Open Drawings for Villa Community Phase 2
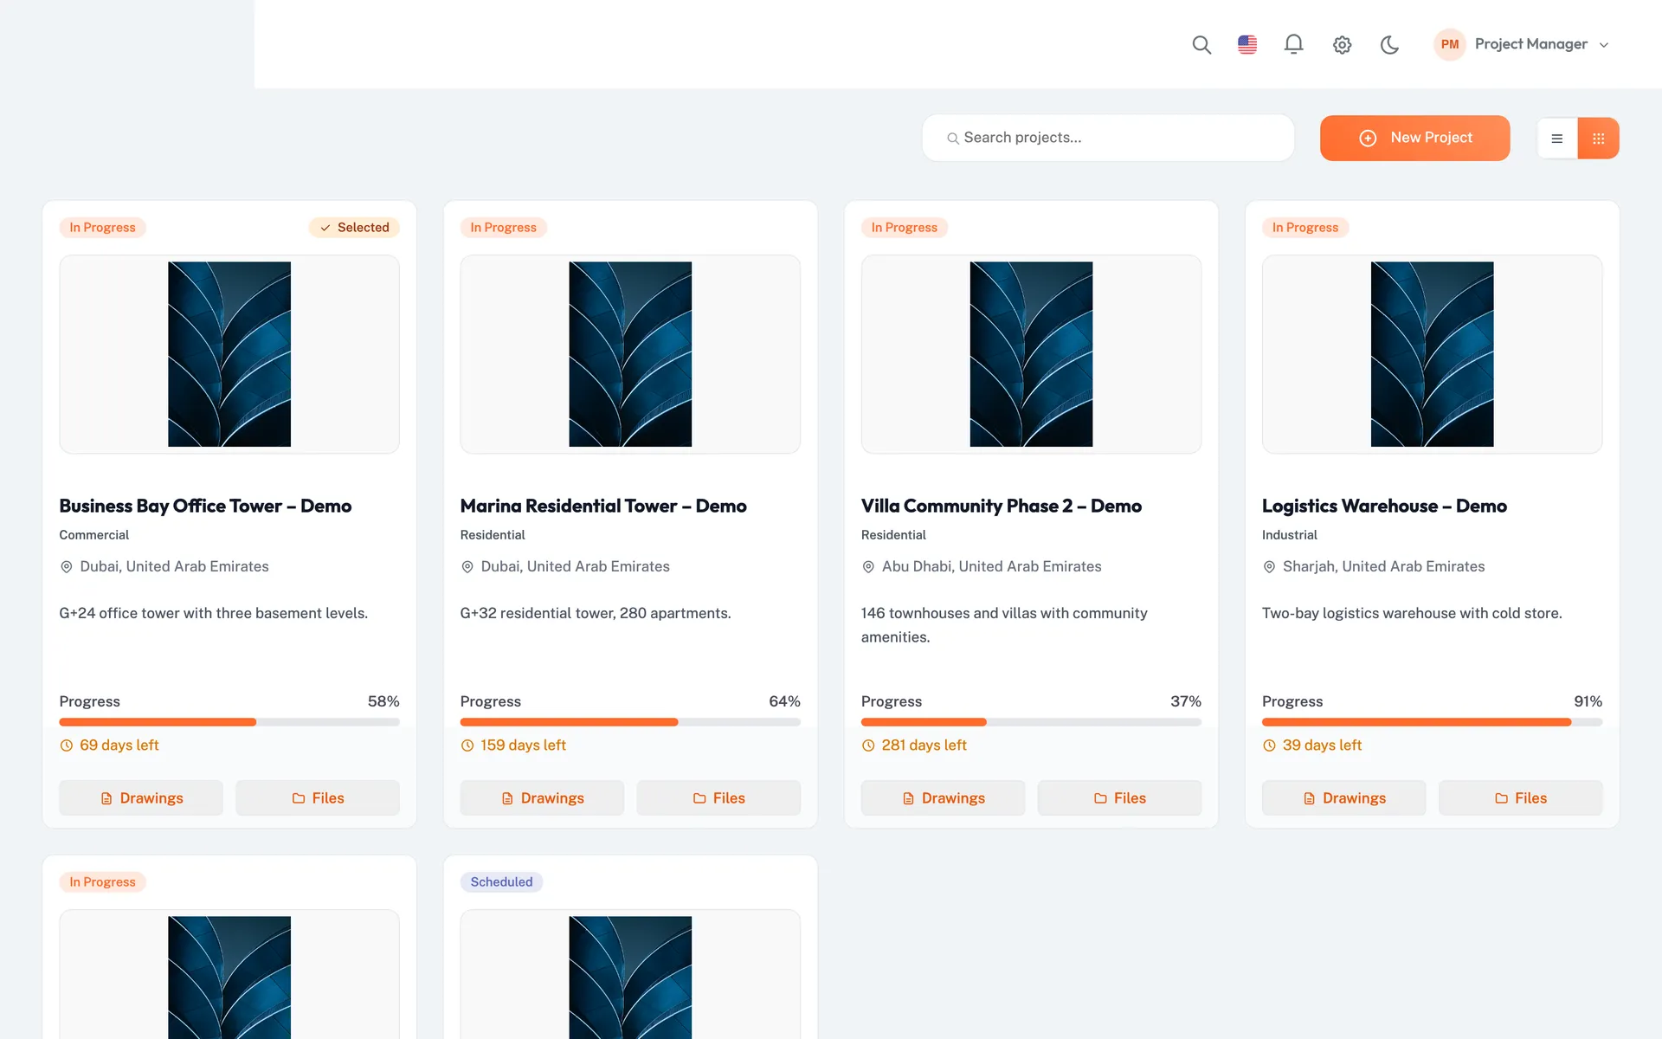1662x1039 pixels. click(943, 797)
